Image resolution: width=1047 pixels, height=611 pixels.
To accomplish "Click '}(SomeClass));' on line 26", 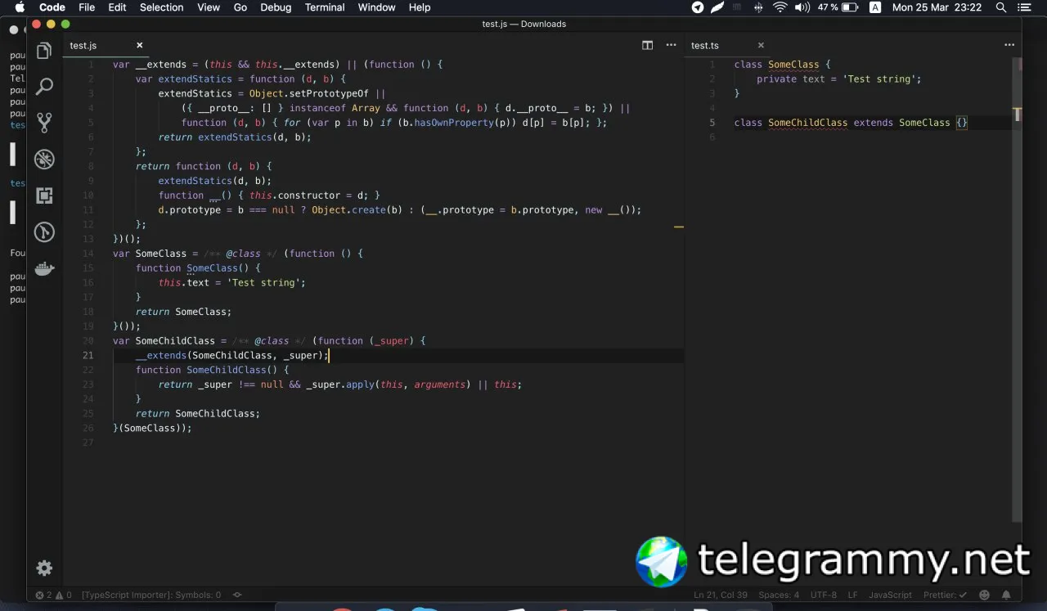I will 152,429.
